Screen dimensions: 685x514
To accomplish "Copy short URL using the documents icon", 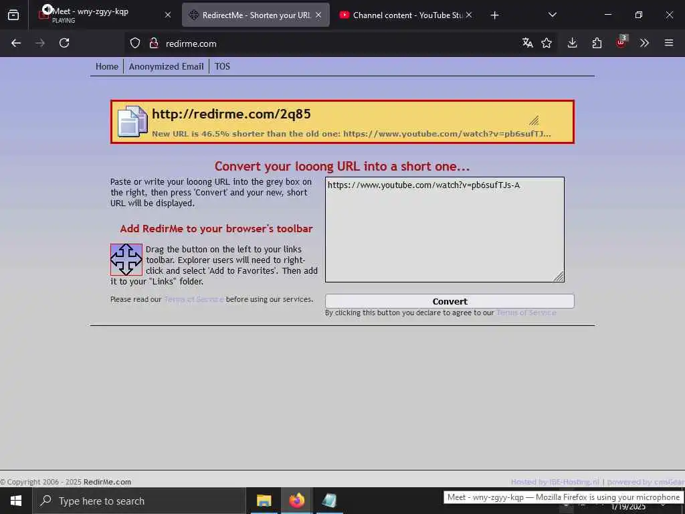I will click(132, 122).
